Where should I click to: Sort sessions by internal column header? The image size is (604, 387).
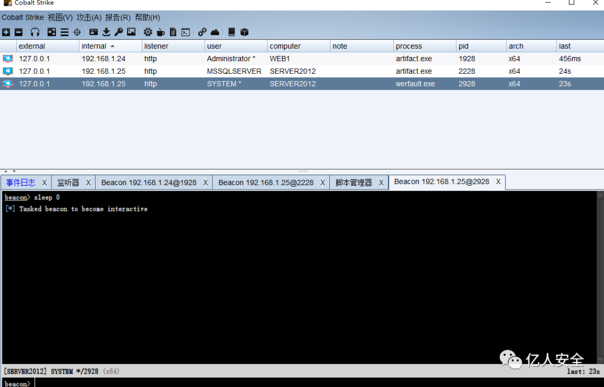pyautogui.click(x=111, y=46)
